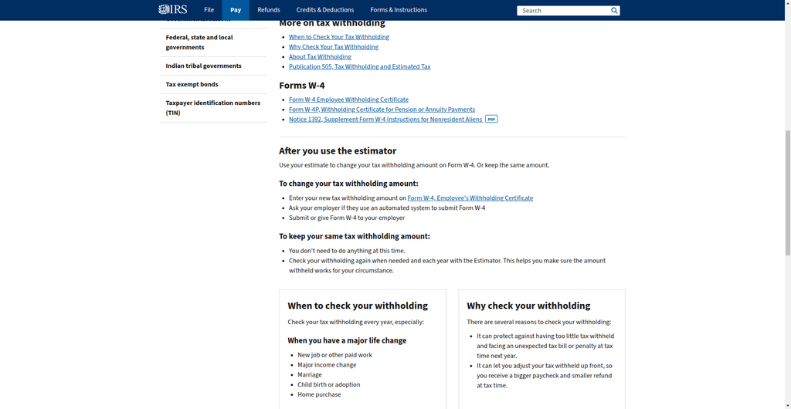
Task: Open the Refunds menu
Action: (268, 10)
